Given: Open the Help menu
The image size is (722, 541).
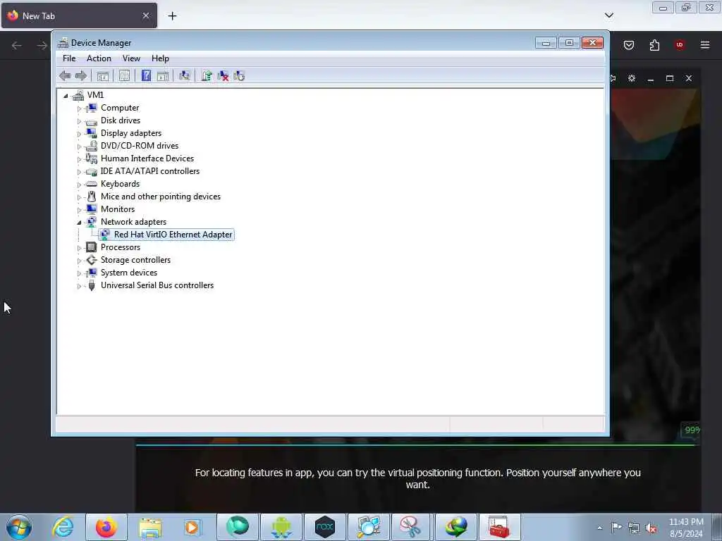Looking at the screenshot, I should 160,58.
